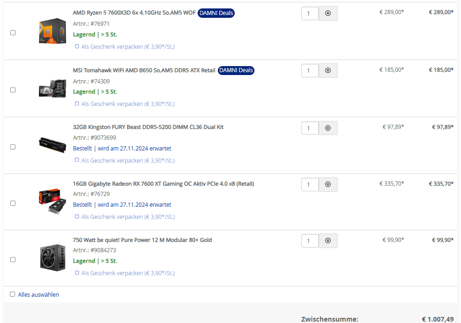Click Lagernd status of AMD Ryzen 5
The image size is (461, 323).
coord(95,34)
